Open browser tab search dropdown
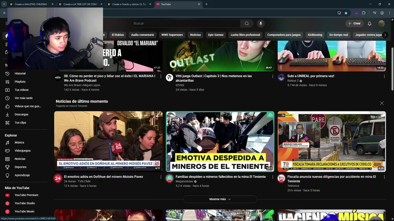 tap(4, 4)
